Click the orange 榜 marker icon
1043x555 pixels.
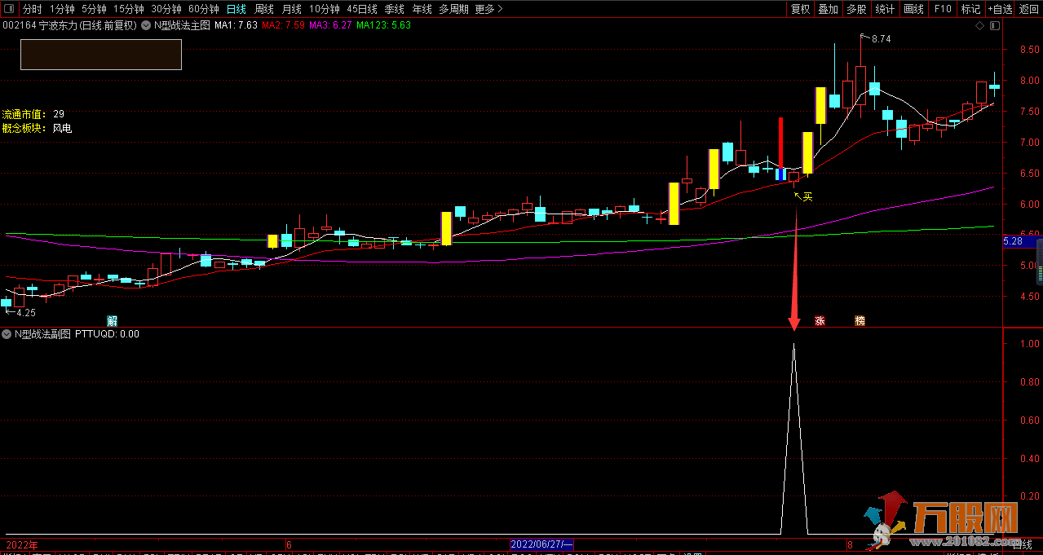860,321
